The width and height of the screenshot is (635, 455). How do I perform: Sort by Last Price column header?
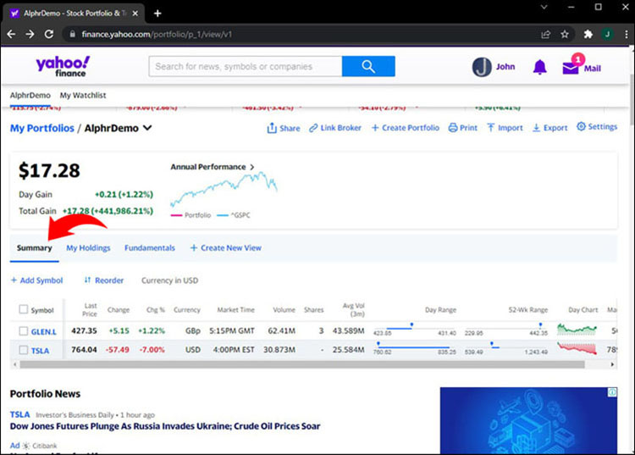point(90,309)
